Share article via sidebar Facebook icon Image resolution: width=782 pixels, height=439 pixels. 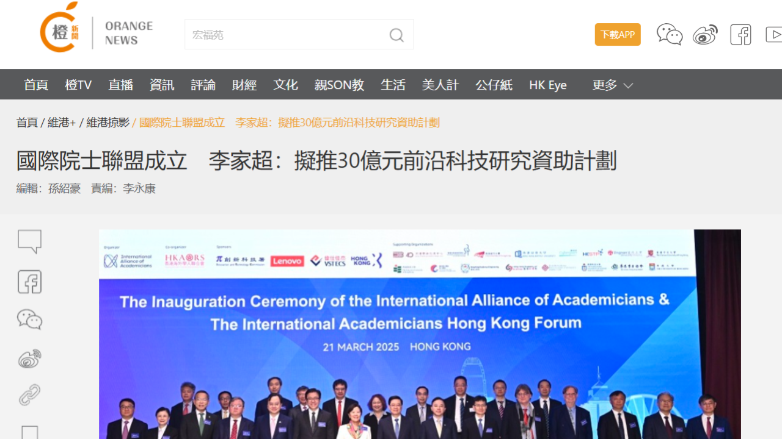(x=29, y=282)
